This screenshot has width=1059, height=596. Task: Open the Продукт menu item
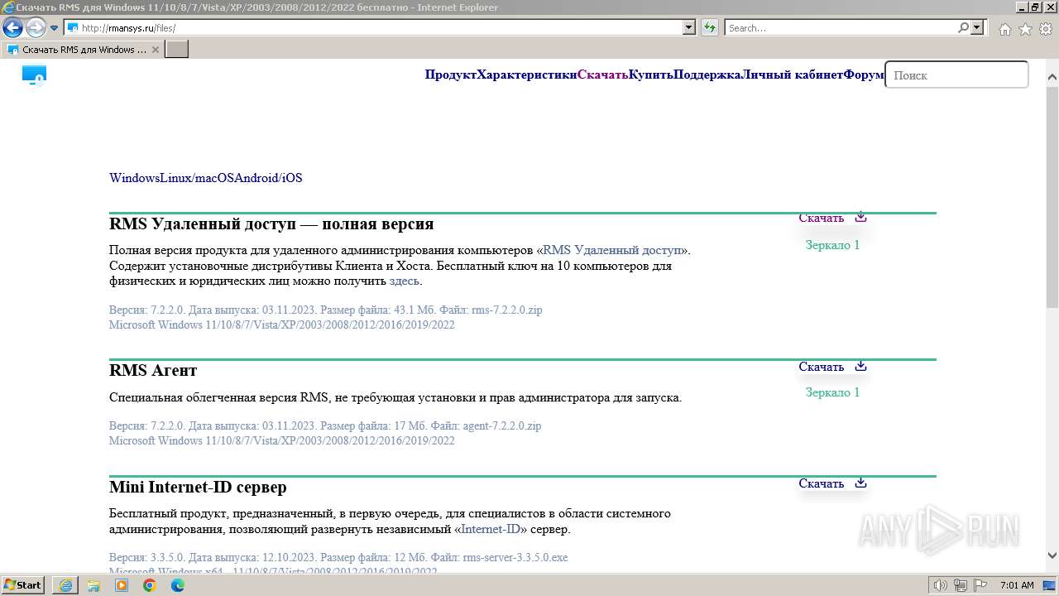[x=451, y=74]
